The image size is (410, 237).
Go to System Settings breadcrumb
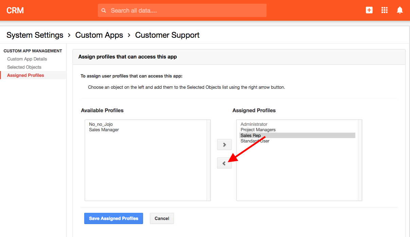[x=35, y=35]
